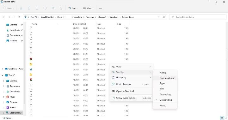Open the Sort dropdown in toolbar
The height and width of the screenshot is (120, 228).
pos(73,8)
